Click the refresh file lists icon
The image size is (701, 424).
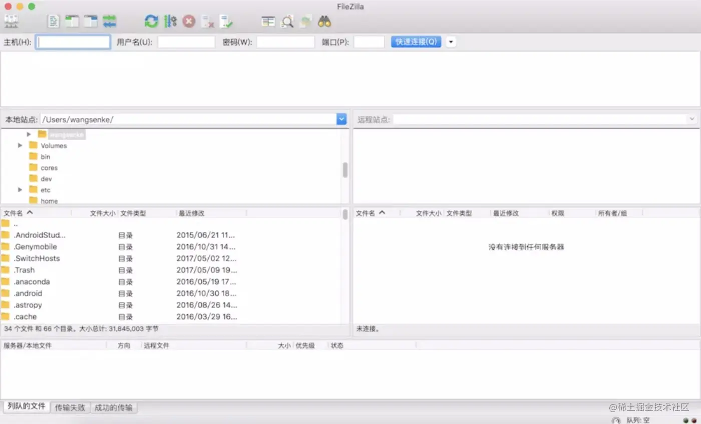coord(151,21)
